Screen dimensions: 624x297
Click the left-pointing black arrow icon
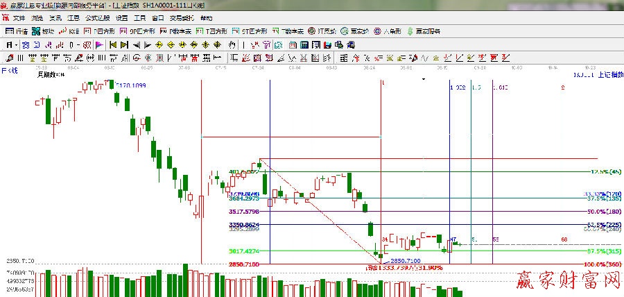(137, 44)
